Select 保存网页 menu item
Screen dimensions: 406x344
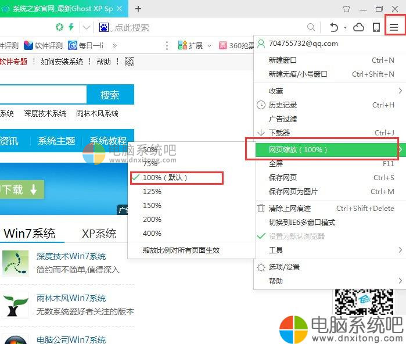pos(329,177)
